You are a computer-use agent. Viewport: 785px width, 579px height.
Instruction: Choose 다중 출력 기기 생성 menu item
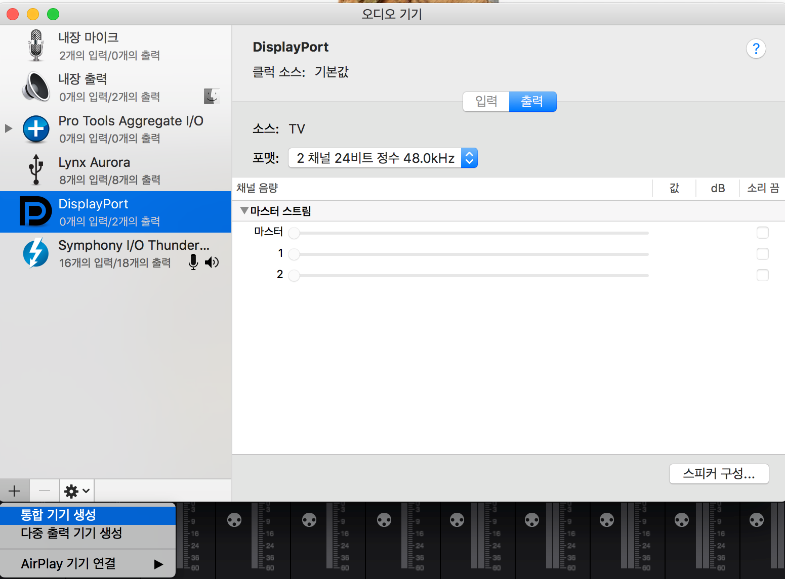coord(88,533)
